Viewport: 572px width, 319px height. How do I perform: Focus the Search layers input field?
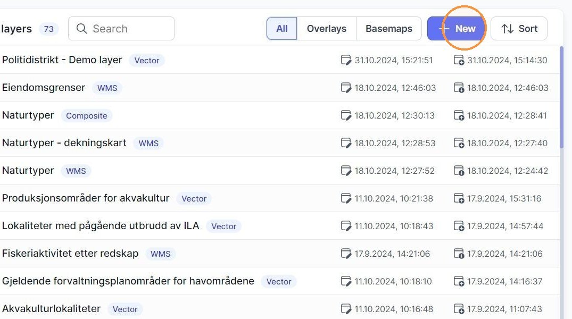pos(121,28)
